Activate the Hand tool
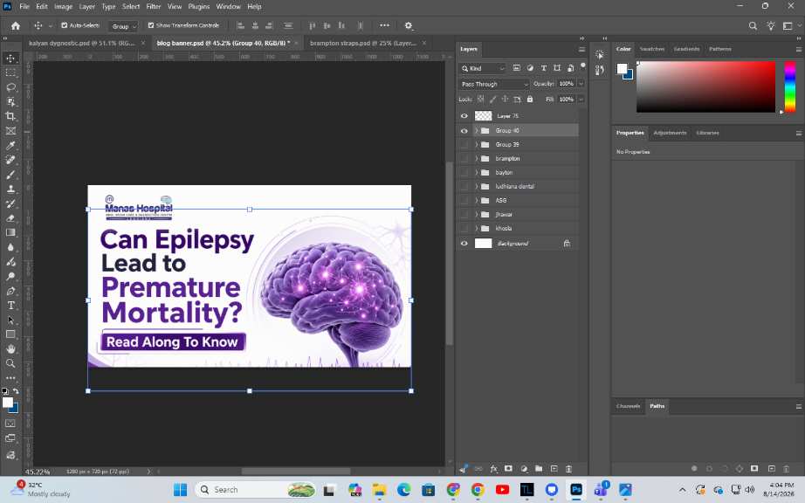 tap(10, 349)
